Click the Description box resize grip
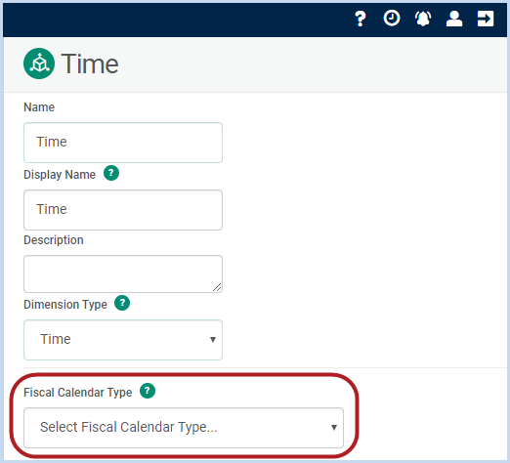 pyautogui.click(x=217, y=287)
